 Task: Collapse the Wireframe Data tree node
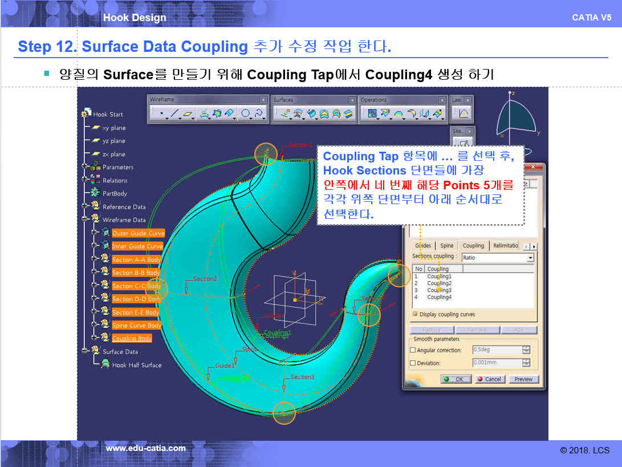tap(85, 220)
